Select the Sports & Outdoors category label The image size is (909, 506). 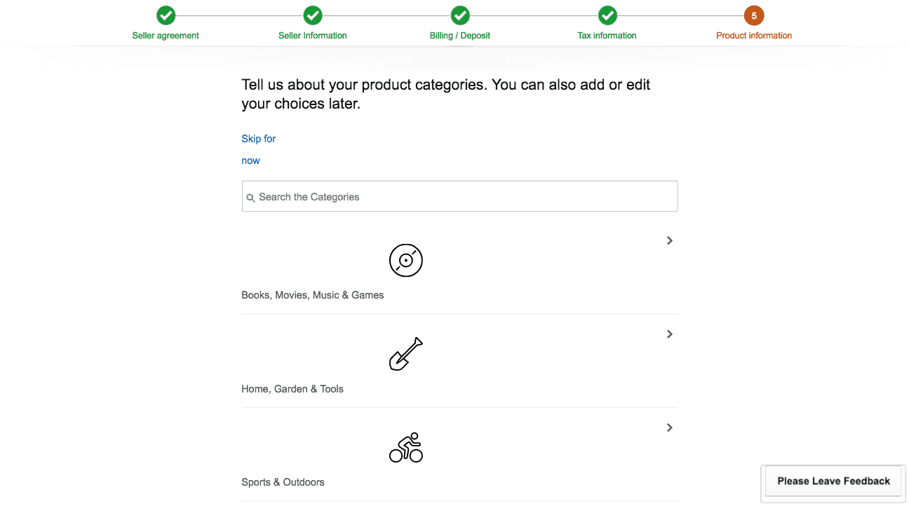(x=283, y=482)
